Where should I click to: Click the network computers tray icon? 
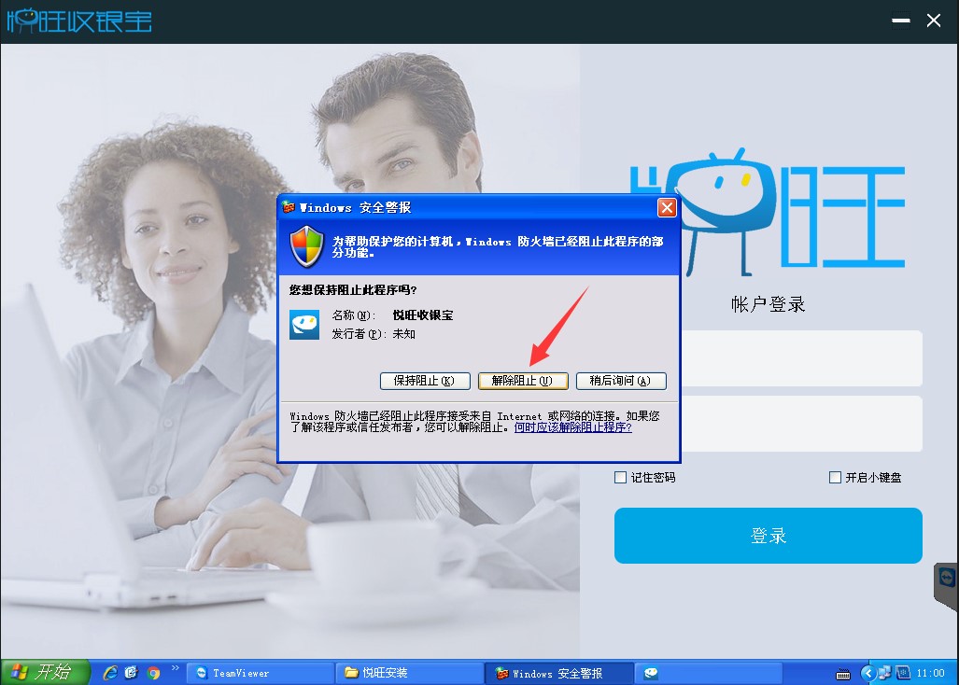(884, 673)
